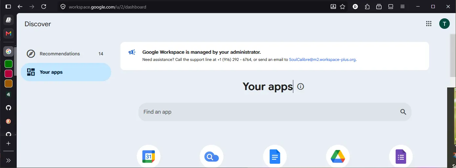The image size is (456, 168).
Task: Open the Google Drive app
Action: tap(338, 157)
